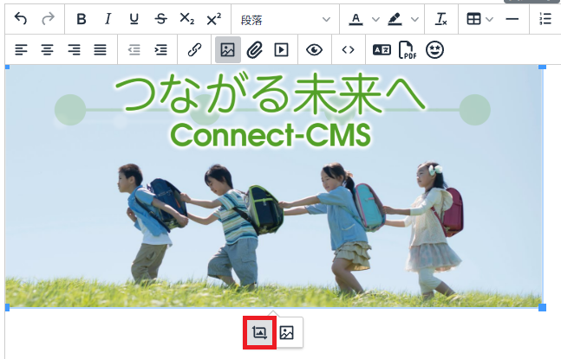Apply superscript formatting
Image resolution: width=561 pixels, height=359 pixels.
coord(213,18)
